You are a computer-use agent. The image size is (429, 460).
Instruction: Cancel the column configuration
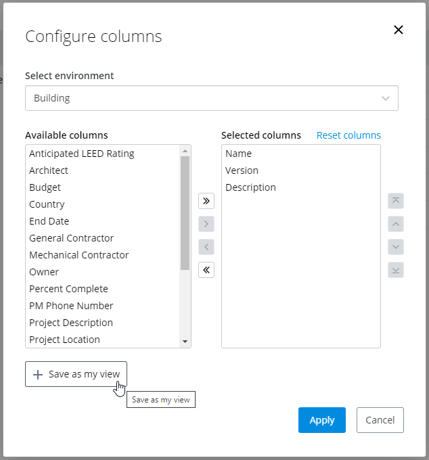pyautogui.click(x=380, y=420)
